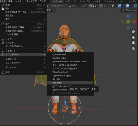The height and width of the screenshot is (126, 138).
Task: Switch perspective/orthographic with the grid icon
Action: 133,48
